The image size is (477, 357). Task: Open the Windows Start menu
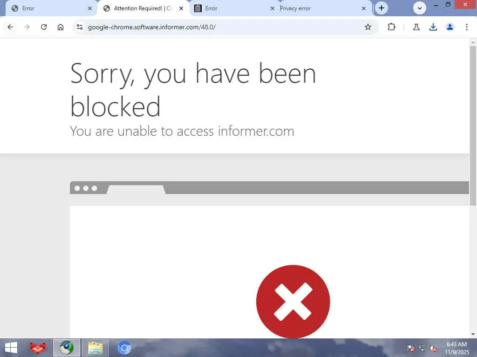11,348
